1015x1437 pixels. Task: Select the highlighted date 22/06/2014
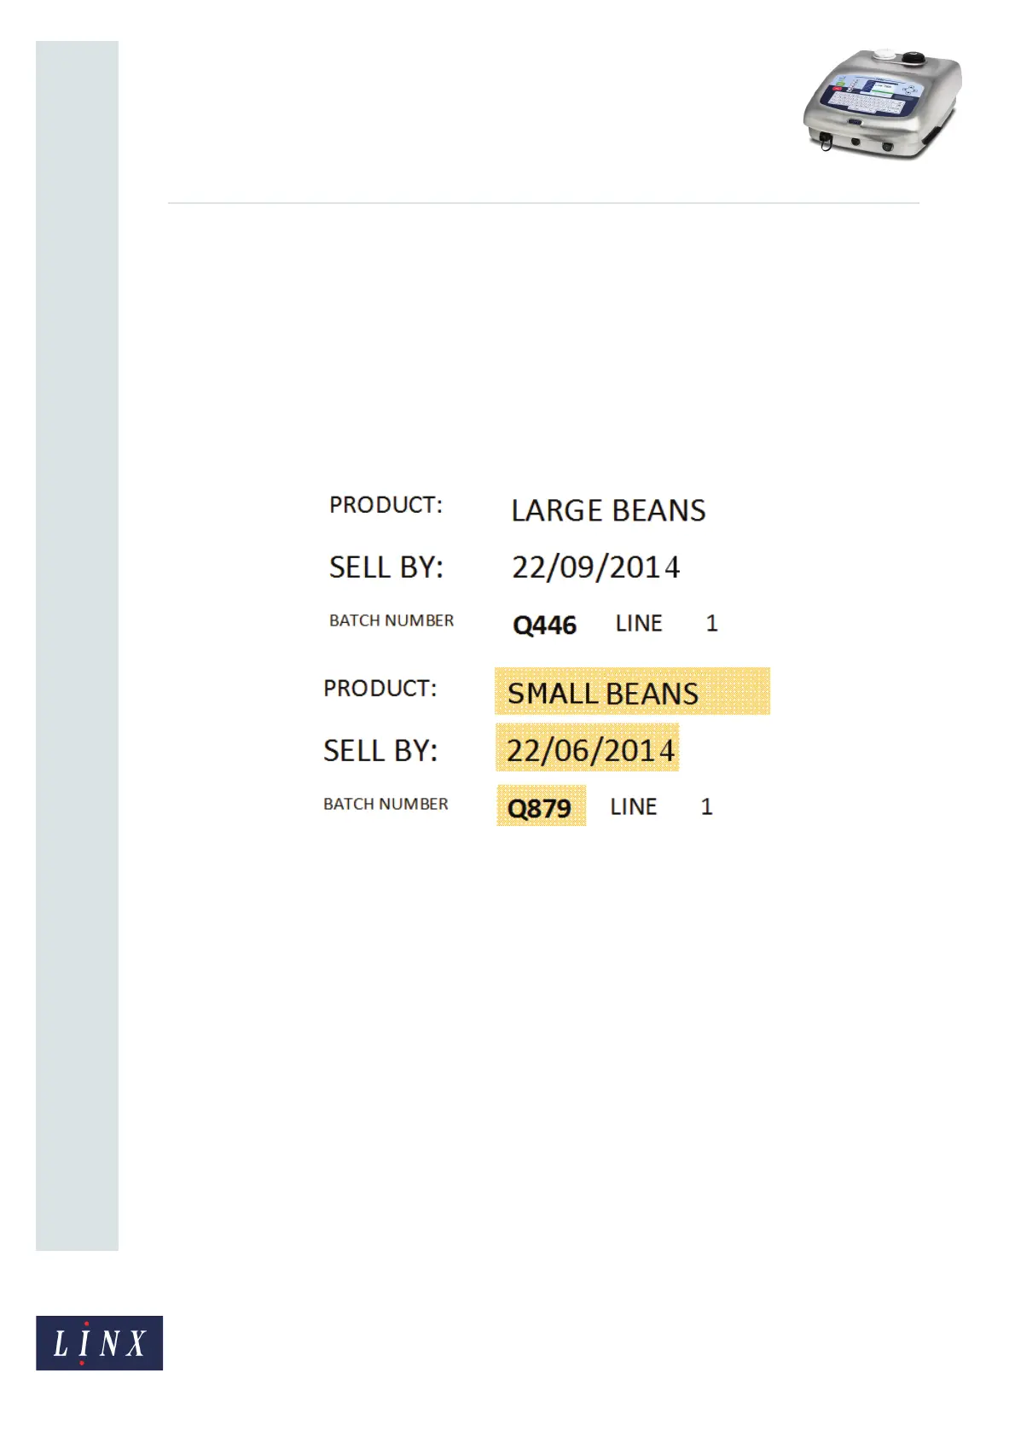point(589,749)
